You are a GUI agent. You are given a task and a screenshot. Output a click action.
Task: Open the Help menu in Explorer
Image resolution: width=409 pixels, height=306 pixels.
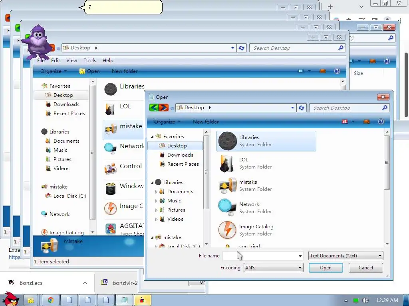pos(108,61)
